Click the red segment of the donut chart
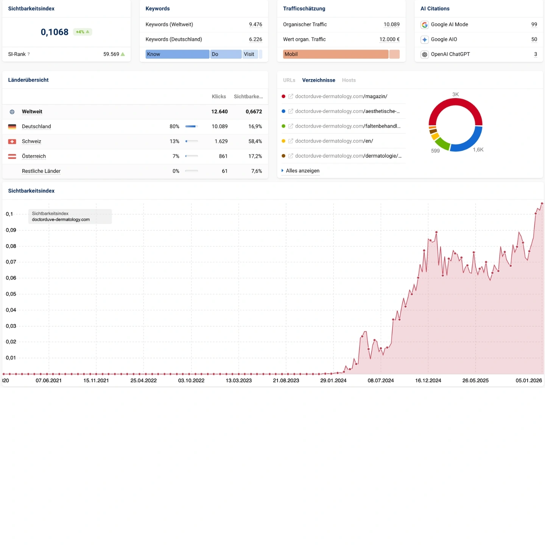 [x=455, y=102]
